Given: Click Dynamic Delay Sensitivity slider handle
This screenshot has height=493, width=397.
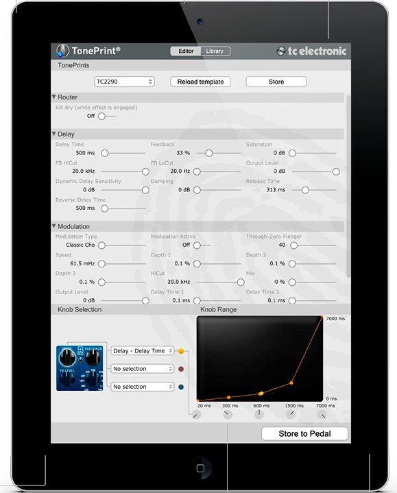Looking at the screenshot, I should tap(145, 190).
